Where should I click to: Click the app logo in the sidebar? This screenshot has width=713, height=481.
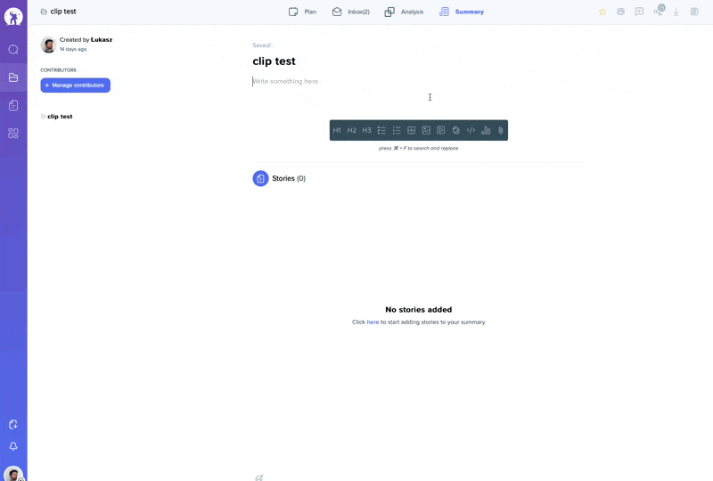pyautogui.click(x=13, y=17)
